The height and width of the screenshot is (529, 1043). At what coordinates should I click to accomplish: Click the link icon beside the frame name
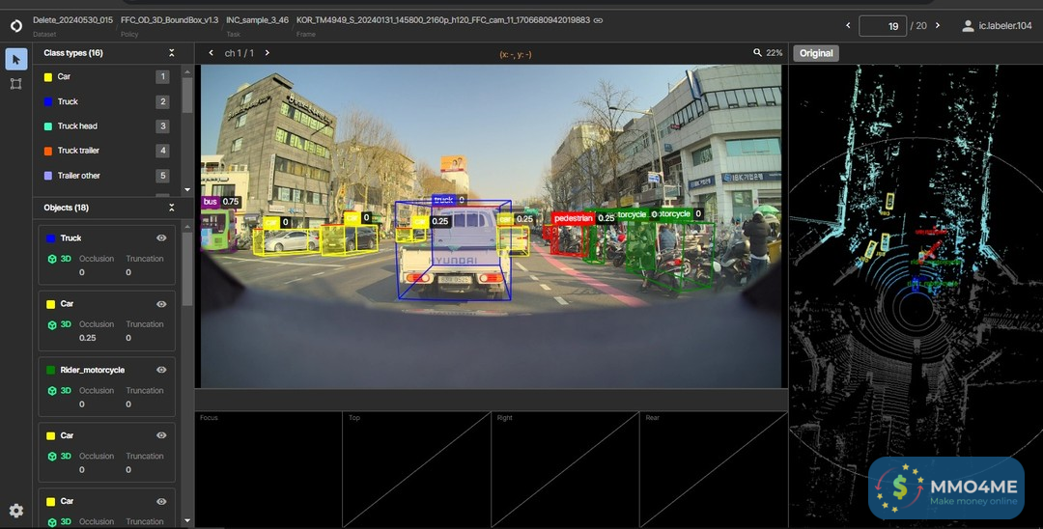pyautogui.click(x=599, y=20)
